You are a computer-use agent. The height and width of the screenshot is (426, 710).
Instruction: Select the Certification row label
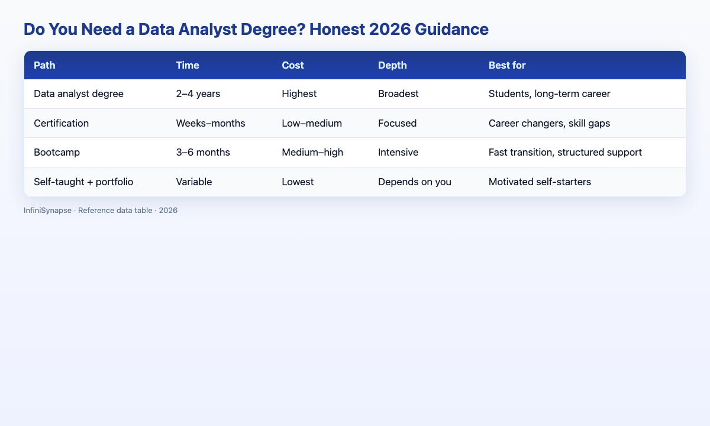tap(61, 123)
